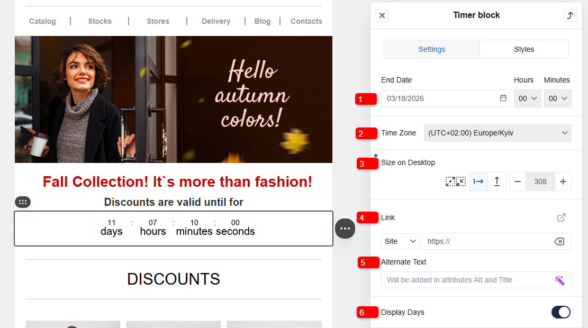The height and width of the screenshot is (328, 588).
Task: Increase desktop size with plus button
Action: coord(563,181)
